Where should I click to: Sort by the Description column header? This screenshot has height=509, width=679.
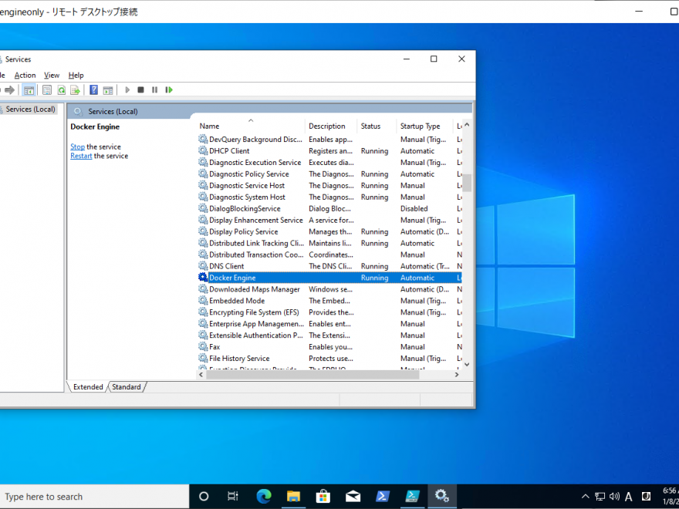331,126
